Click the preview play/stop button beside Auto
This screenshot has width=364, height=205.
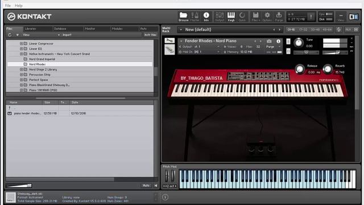155,186
